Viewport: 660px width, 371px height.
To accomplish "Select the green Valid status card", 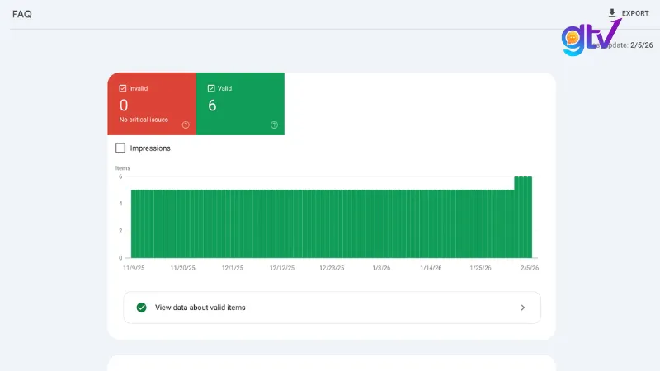I will coord(240,104).
